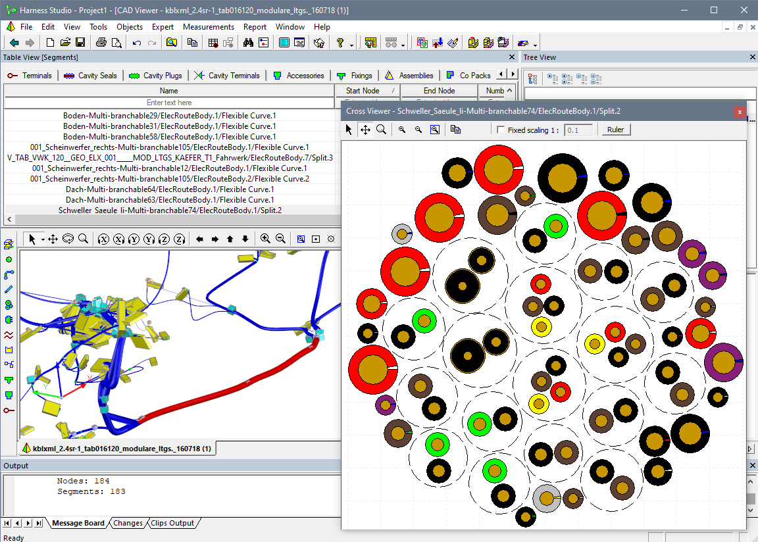Click the binoculars Find icon in toolbar
Screen dimensions: 758x542
point(248,43)
